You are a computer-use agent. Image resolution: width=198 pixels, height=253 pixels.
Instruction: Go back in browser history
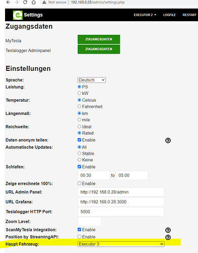click(8, 2)
